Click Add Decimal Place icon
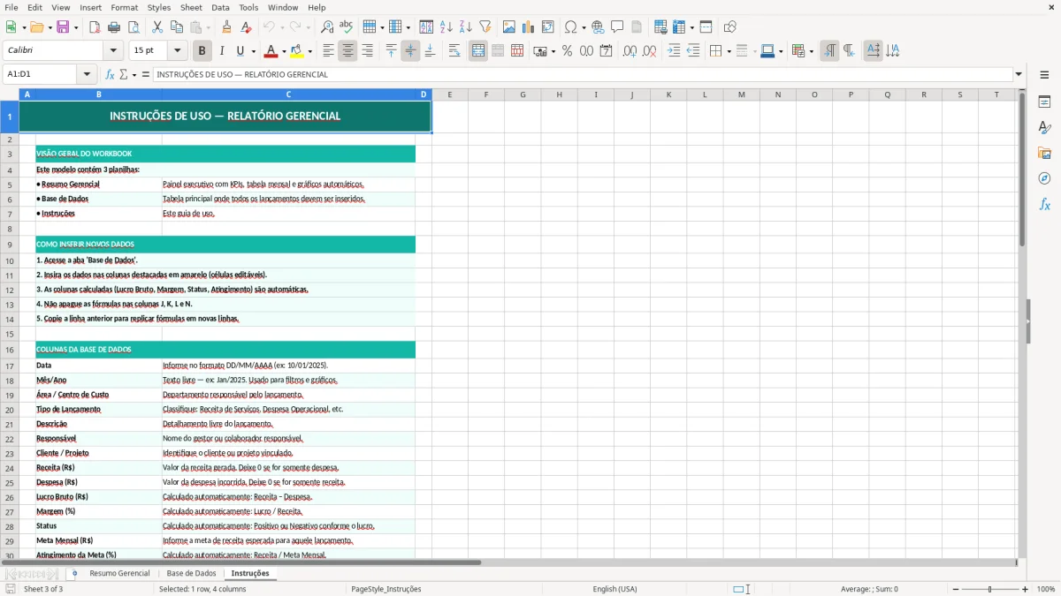Viewport: 1061px width, 596px height. click(x=630, y=51)
